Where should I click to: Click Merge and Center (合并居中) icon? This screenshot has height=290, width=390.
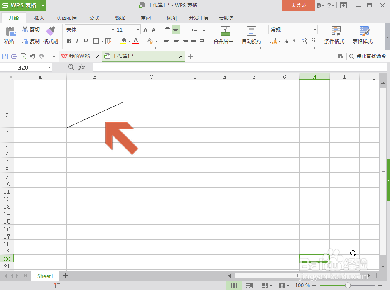[x=225, y=31]
